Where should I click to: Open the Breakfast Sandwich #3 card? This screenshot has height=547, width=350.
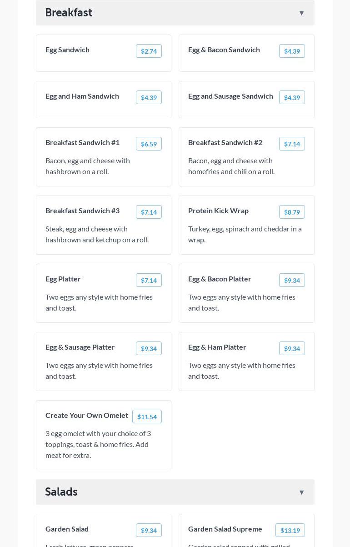(82, 211)
